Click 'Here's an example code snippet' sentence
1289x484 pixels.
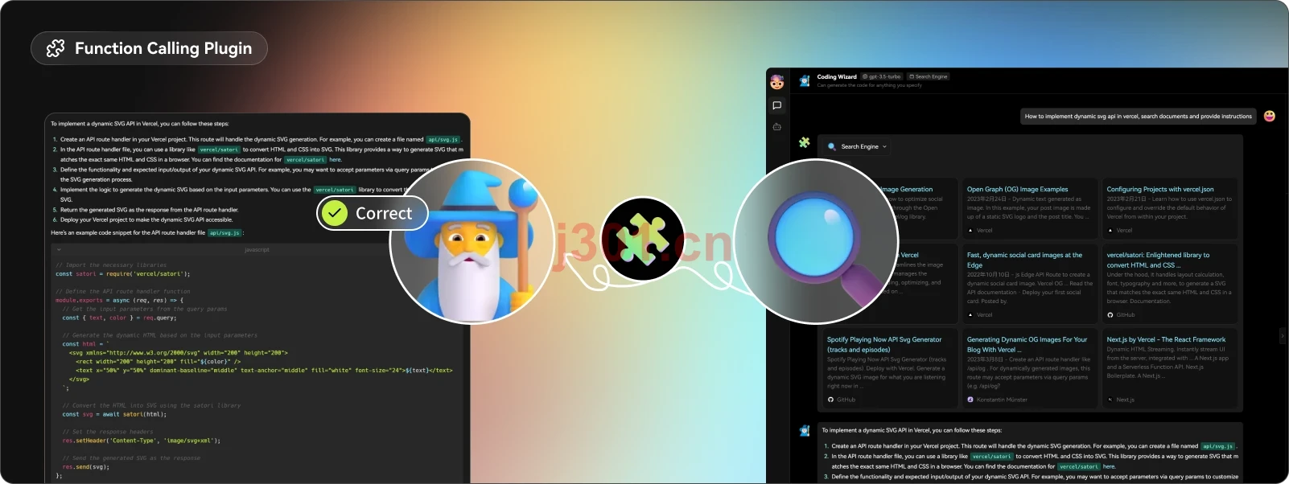[x=128, y=233]
